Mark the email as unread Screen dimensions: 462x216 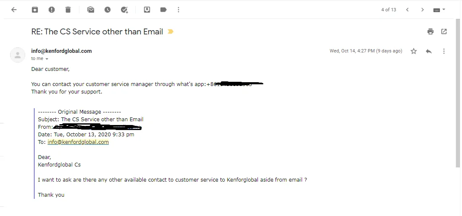91,10
